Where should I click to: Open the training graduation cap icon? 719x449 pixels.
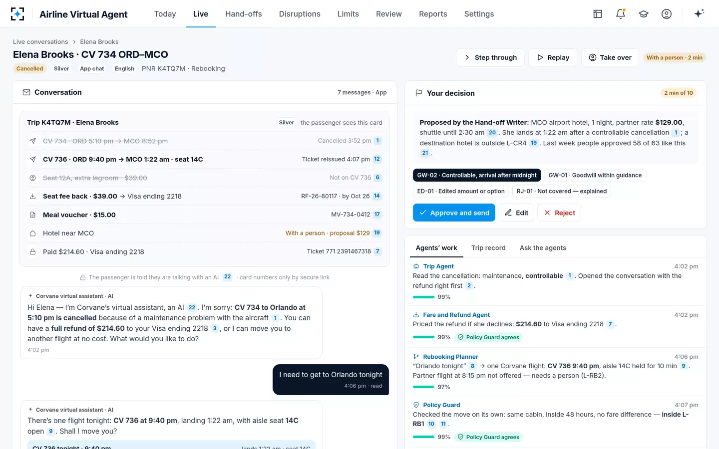coord(644,14)
